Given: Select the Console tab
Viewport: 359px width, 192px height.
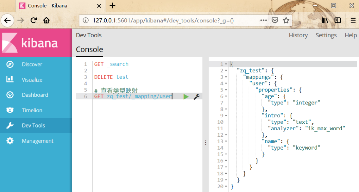Looking at the screenshot, I should point(90,50).
